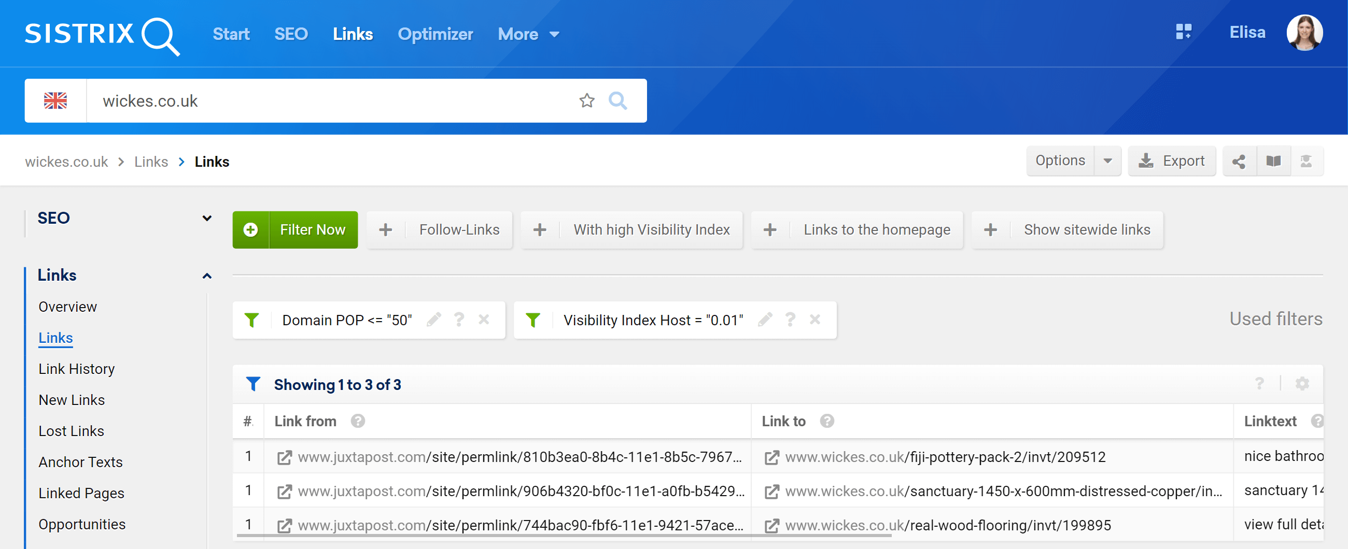Open help for Domain POP filter

[459, 320]
